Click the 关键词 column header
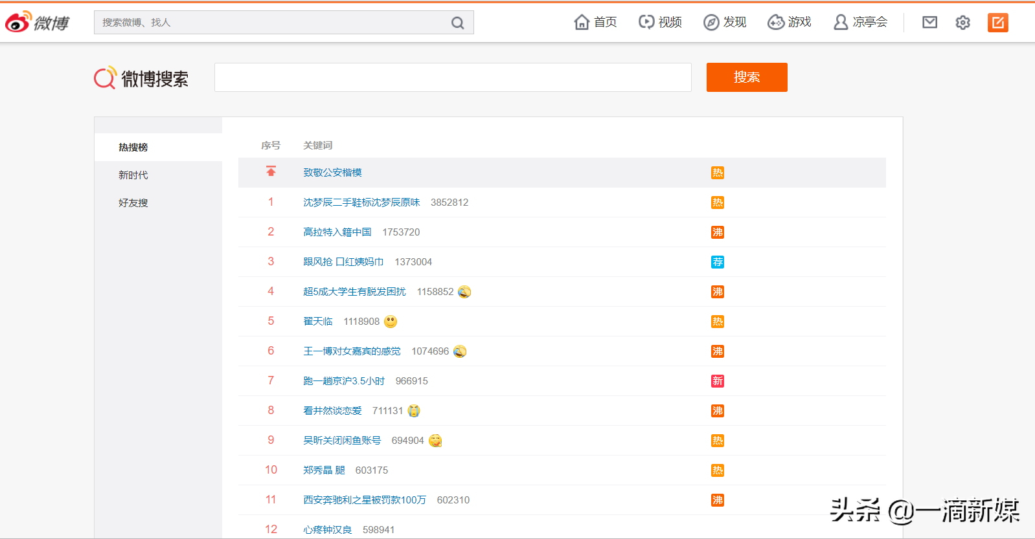 [318, 146]
